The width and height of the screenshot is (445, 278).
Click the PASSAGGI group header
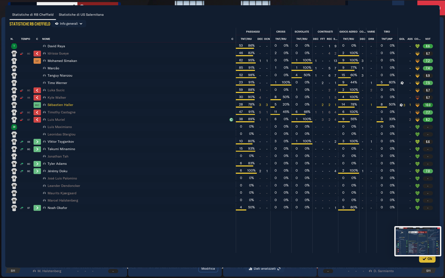click(x=253, y=32)
